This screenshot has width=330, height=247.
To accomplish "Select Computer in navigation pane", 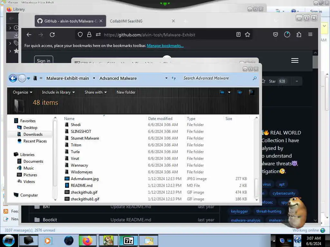I will [29, 195].
